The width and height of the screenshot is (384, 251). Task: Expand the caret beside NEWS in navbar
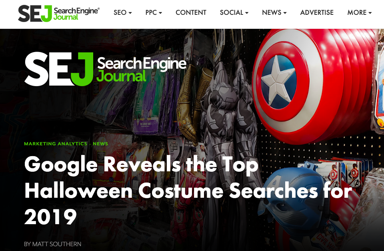coord(285,13)
